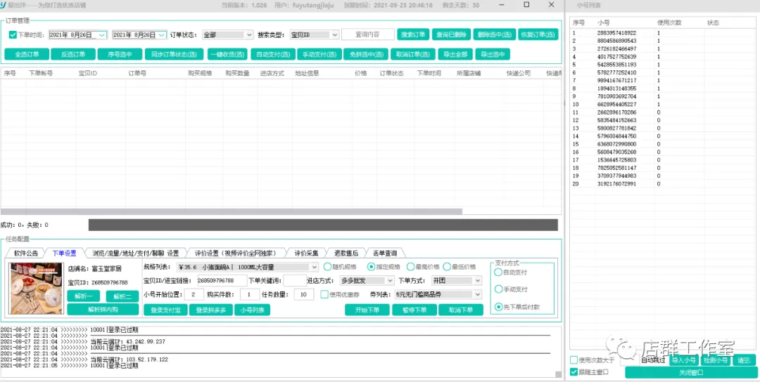This screenshot has height=382, width=760.
Task: Select the 随机规格 radio option
Action: (328, 267)
